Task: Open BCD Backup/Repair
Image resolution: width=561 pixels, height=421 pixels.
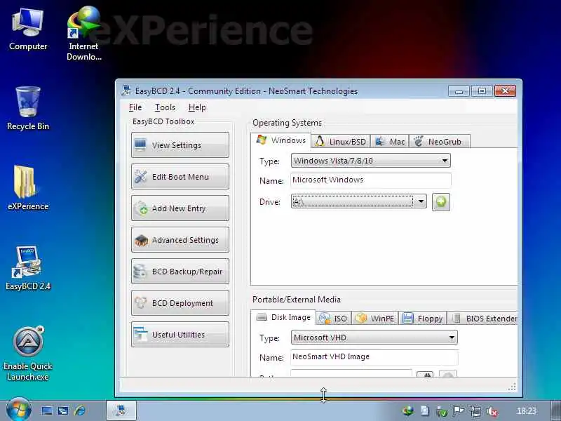Action: 180,271
